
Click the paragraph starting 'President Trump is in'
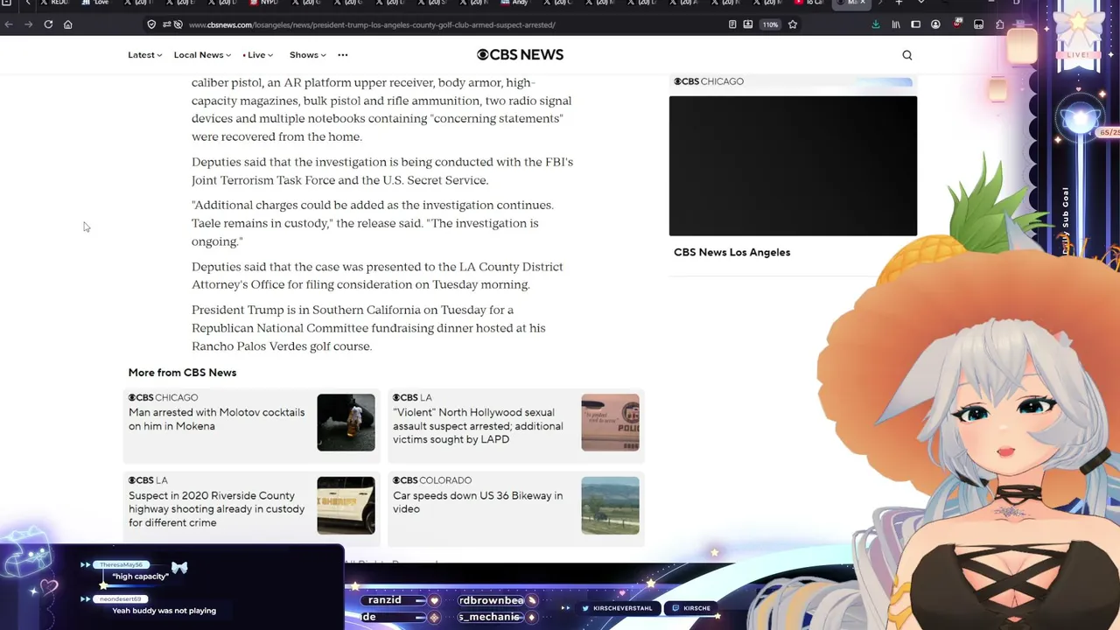tap(368, 328)
